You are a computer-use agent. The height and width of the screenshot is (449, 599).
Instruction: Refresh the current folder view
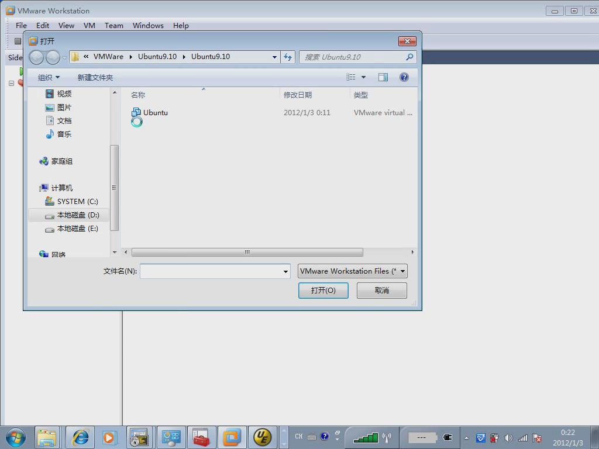[288, 57]
